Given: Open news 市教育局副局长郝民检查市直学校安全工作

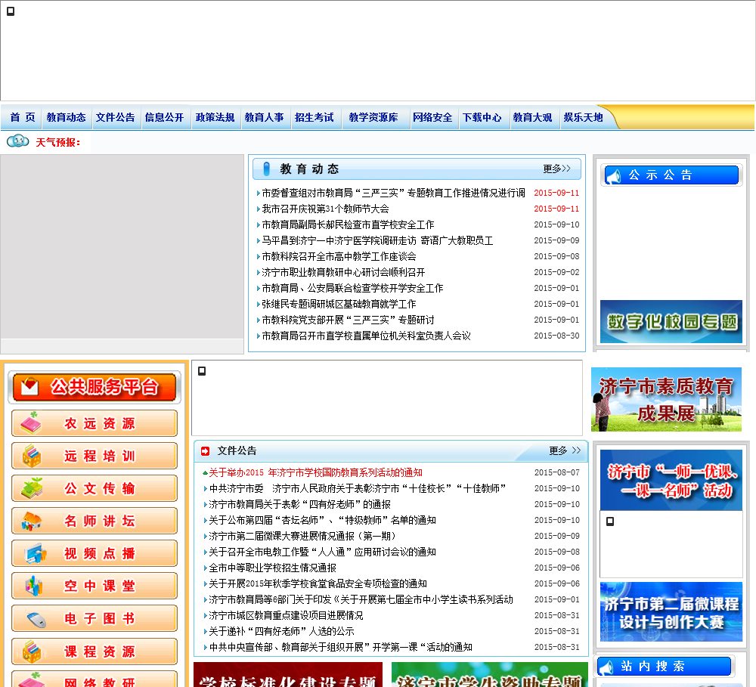Looking at the screenshot, I should [348, 224].
